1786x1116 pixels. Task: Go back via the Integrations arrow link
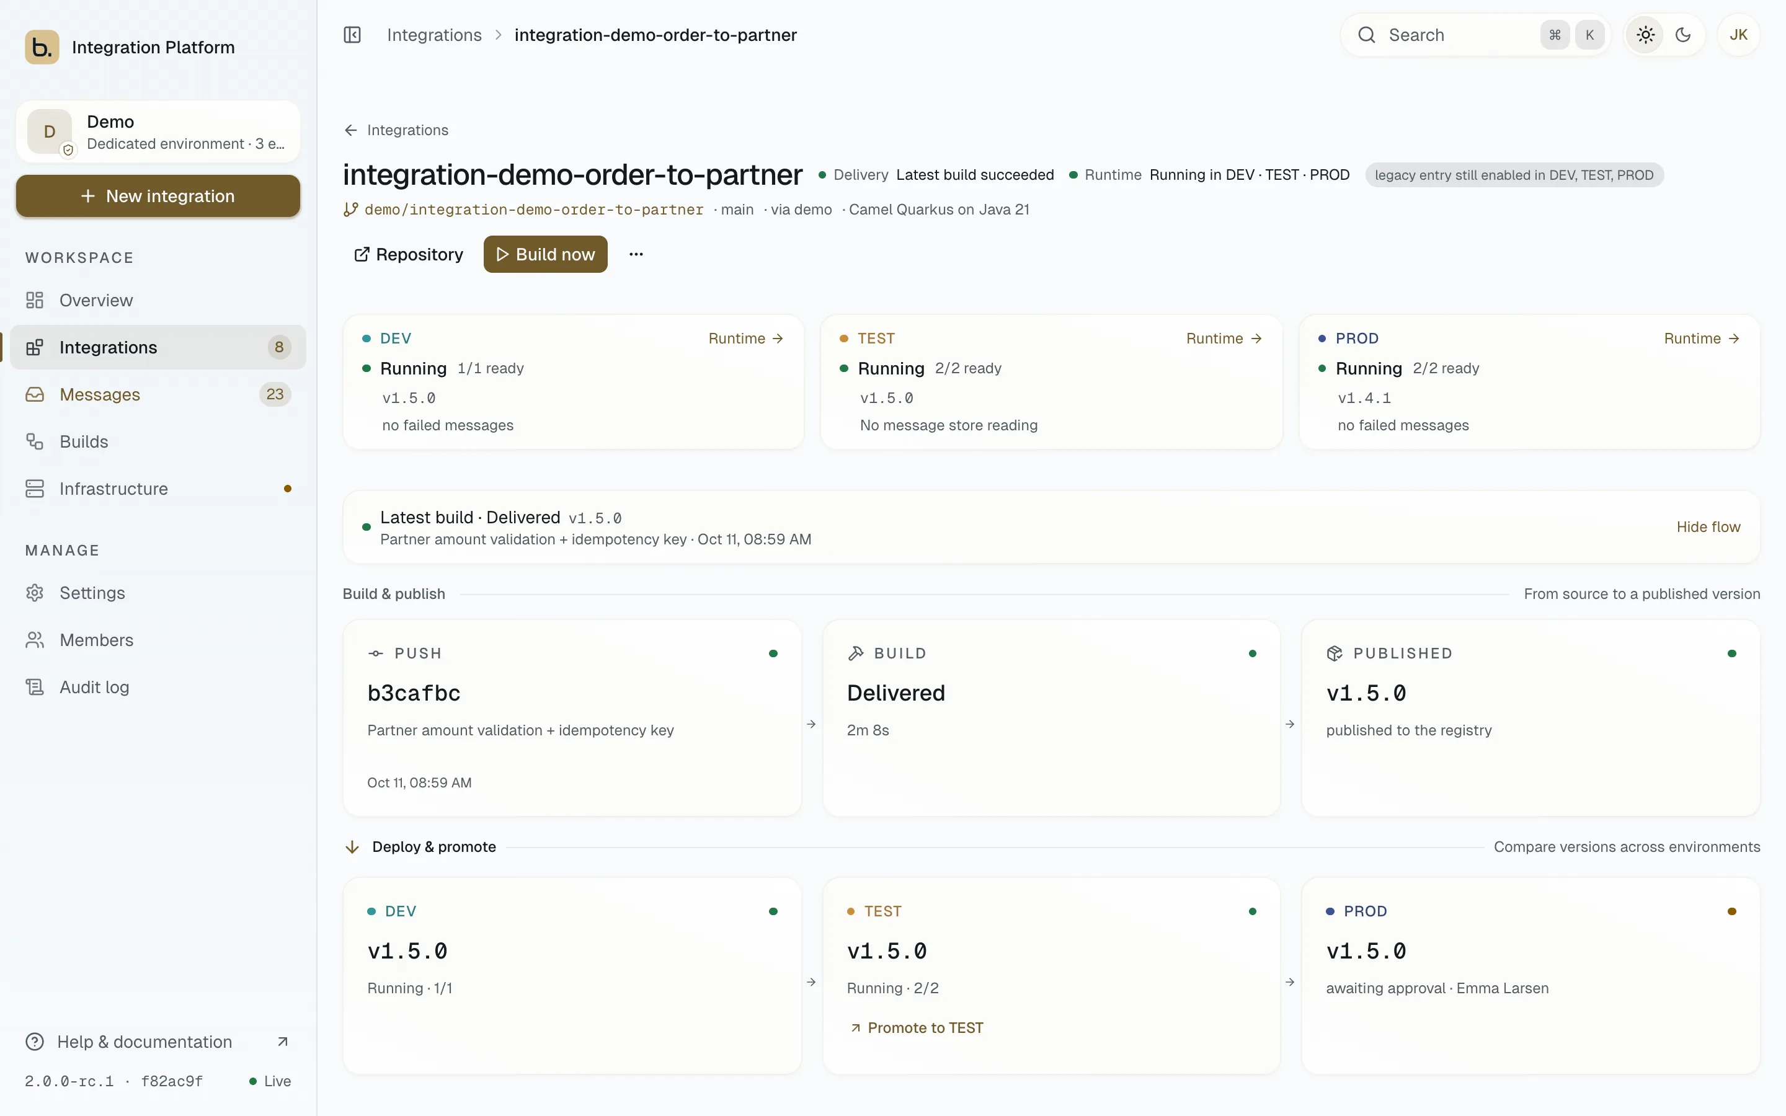(396, 130)
